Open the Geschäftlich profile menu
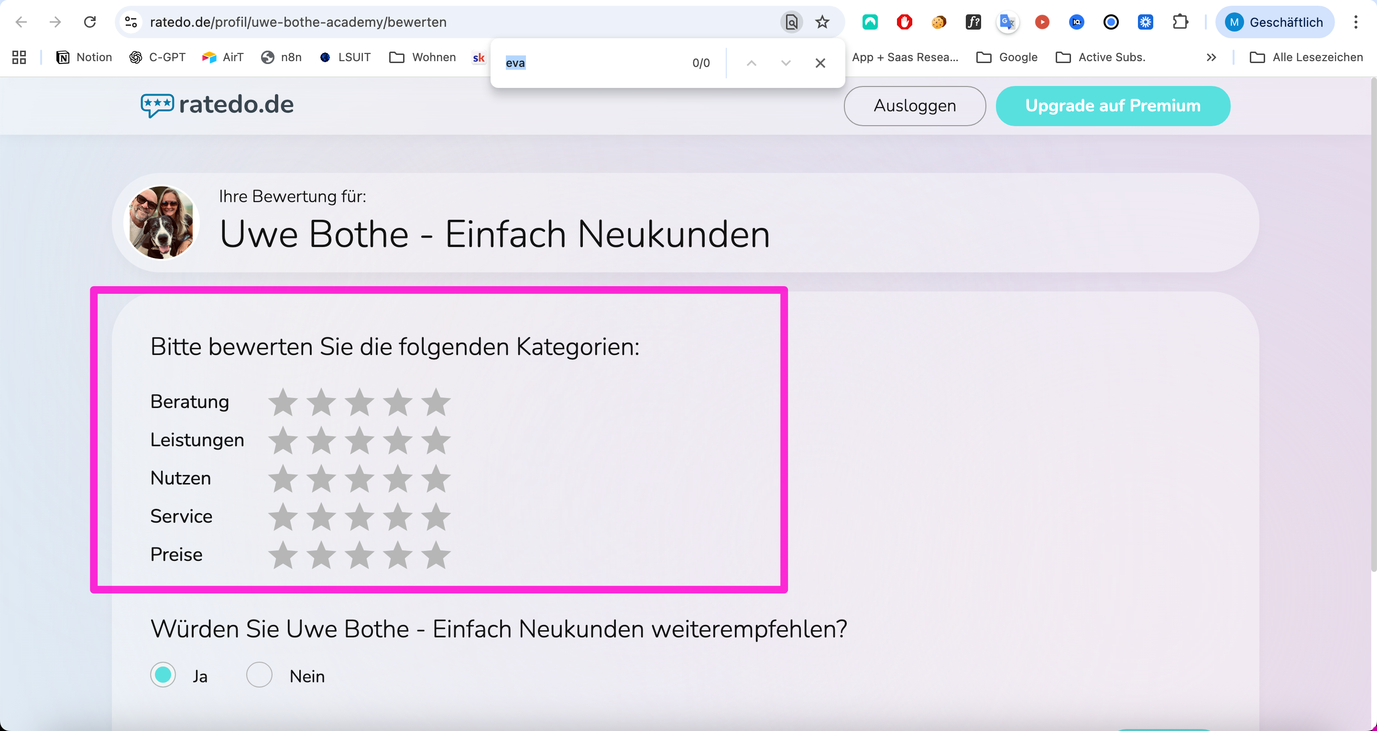Screen dimensions: 1377x731 [x=1275, y=22]
